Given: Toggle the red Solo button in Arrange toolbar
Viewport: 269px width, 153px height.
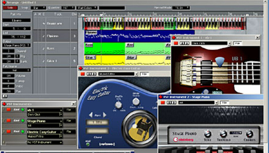Looking at the screenshot, I should 10,8.
